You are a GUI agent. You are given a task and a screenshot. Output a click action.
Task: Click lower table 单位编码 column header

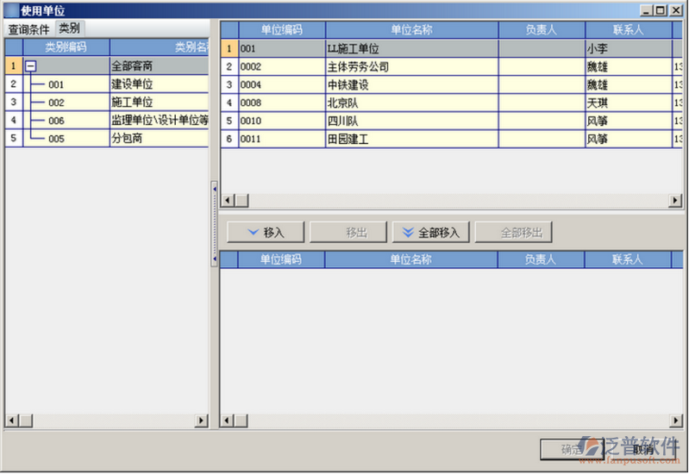coord(281,259)
